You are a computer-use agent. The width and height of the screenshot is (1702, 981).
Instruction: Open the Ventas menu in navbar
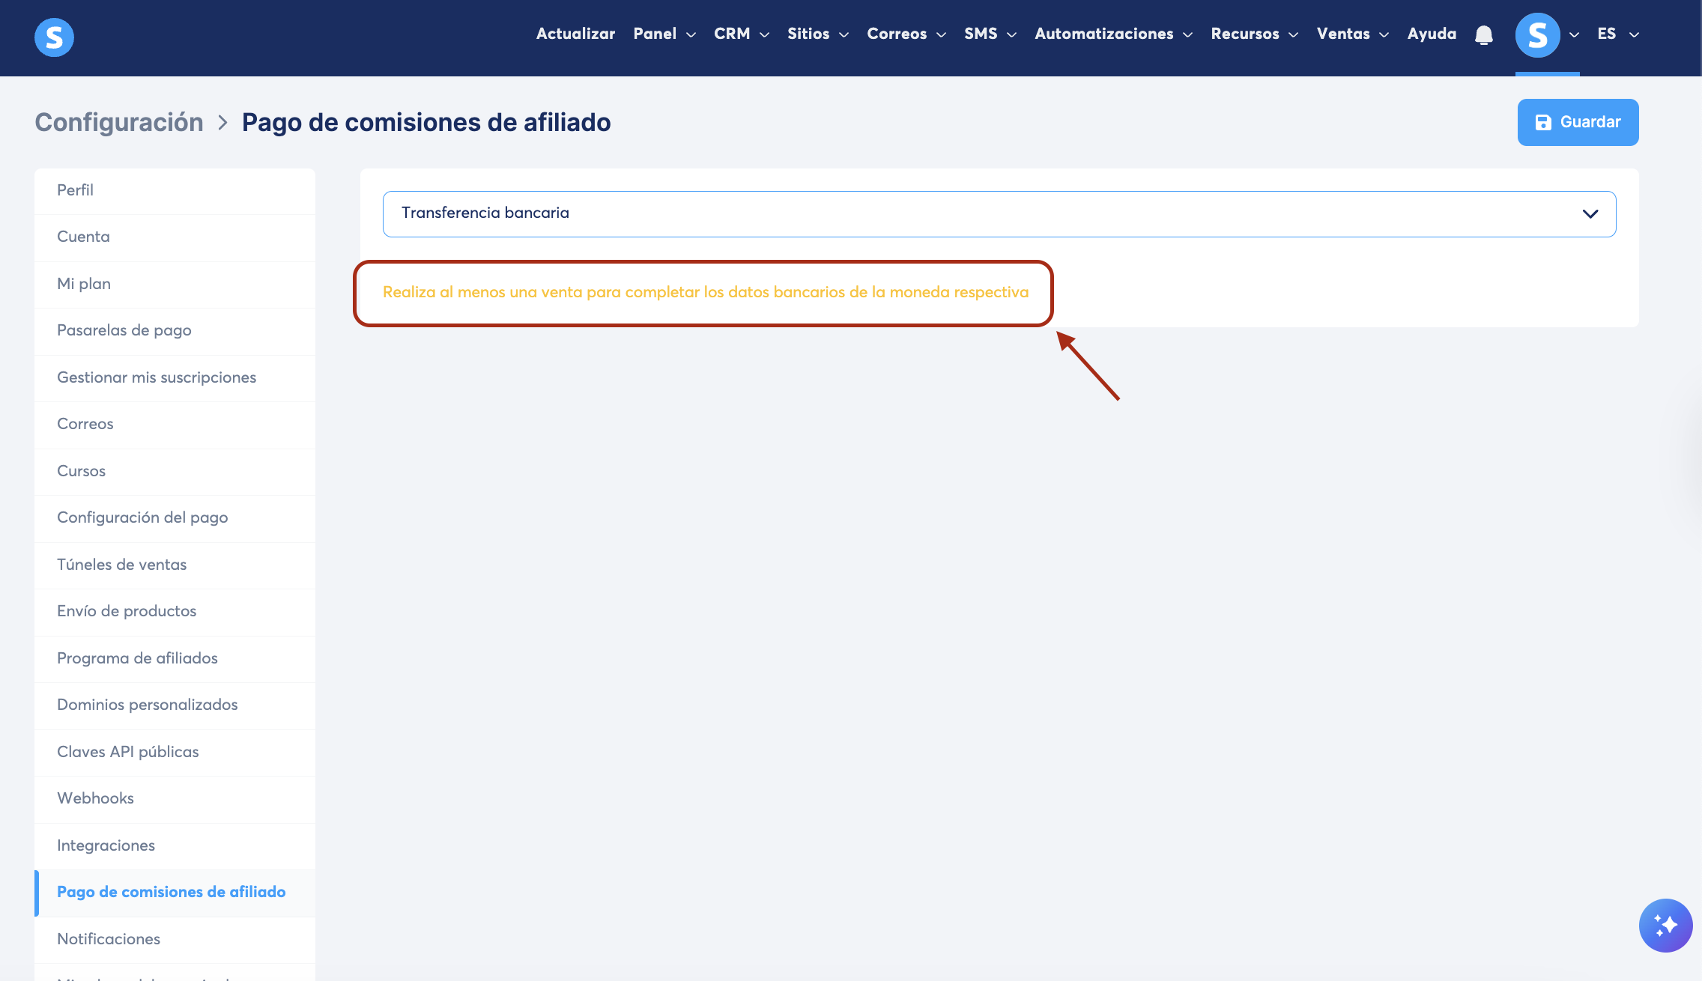coord(1352,34)
